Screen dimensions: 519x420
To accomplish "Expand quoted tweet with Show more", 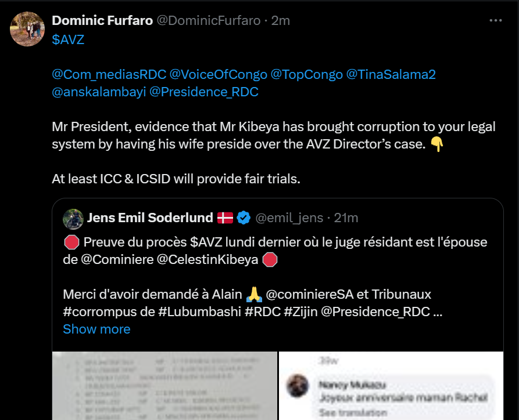I will (x=96, y=329).
